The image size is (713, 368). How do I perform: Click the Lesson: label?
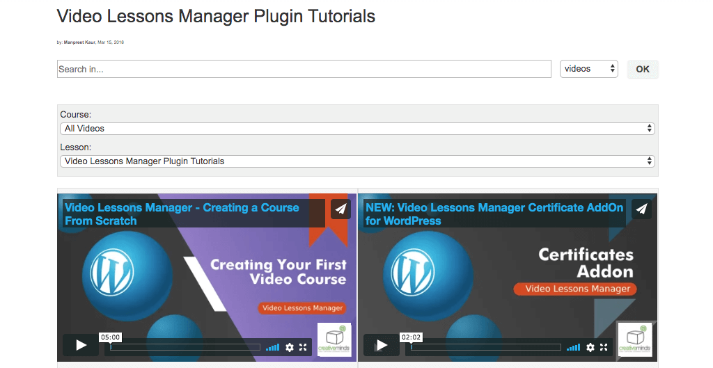click(x=75, y=147)
